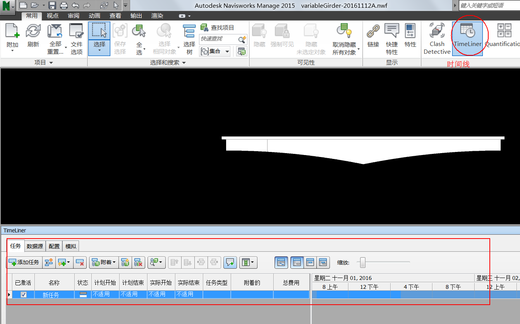Image resolution: width=520 pixels, height=324 pixels.
Task: Expand the 项目 ribbon panel arrow
Action: (51, 63)
